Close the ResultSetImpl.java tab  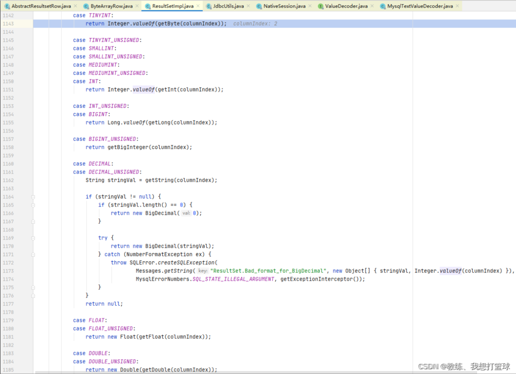[198, 6]
